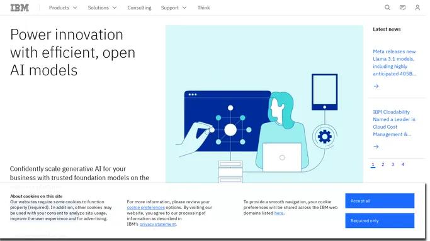Click the IBM logo
This screenshot has width=430, height=241.
point(20,8)
